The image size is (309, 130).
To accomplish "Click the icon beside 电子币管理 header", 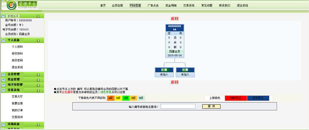I will [x=3, y=85].
